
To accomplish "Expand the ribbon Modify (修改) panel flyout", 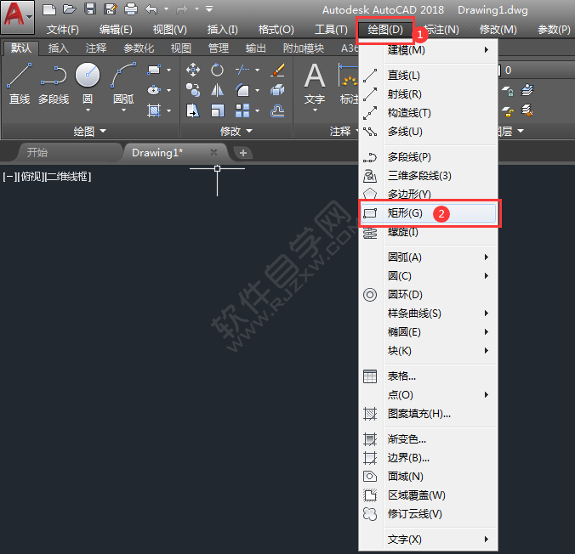I will pos(236,131).
